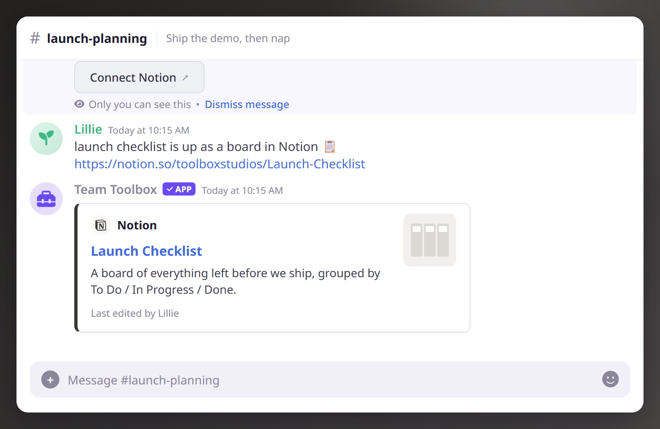Open the Notion board thumbnail
Viewport: 660px width, 429px height.
[x=429, y=240]
